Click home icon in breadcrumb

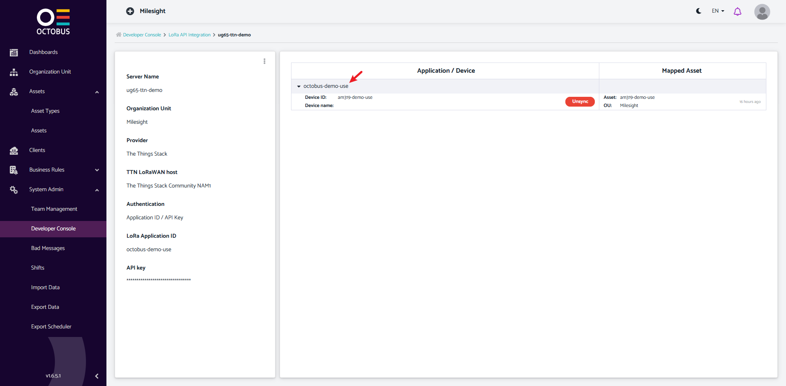click(x=119, y=35)
